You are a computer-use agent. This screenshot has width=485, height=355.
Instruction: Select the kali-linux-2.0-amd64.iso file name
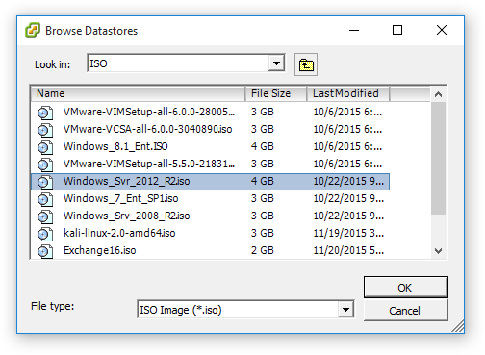119,233
